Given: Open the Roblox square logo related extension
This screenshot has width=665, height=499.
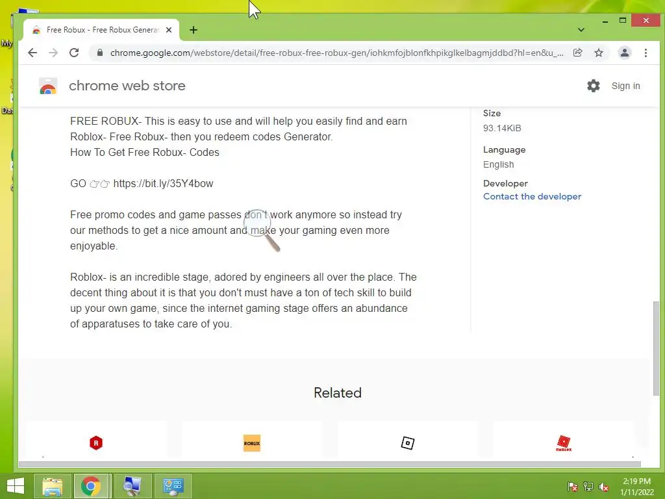Looking at the screenshot, I should (x=408, y=443).
